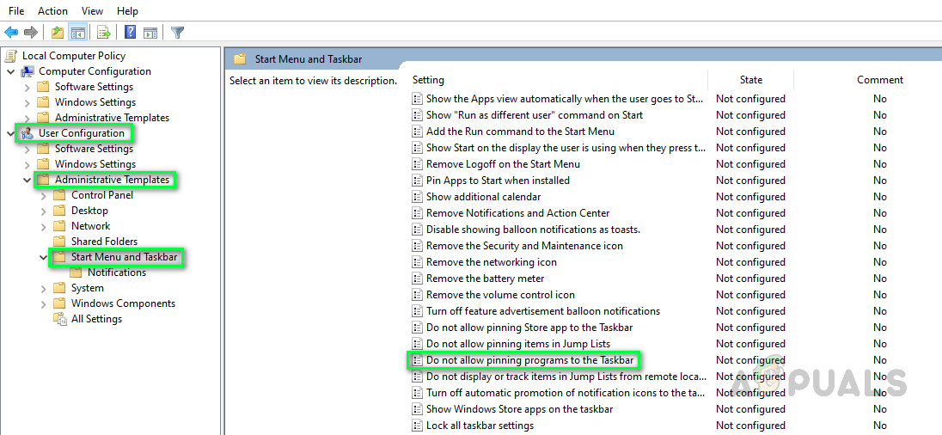Select Windows Settings under User Configuration
The image size is (942, 435).
point(95,164)
